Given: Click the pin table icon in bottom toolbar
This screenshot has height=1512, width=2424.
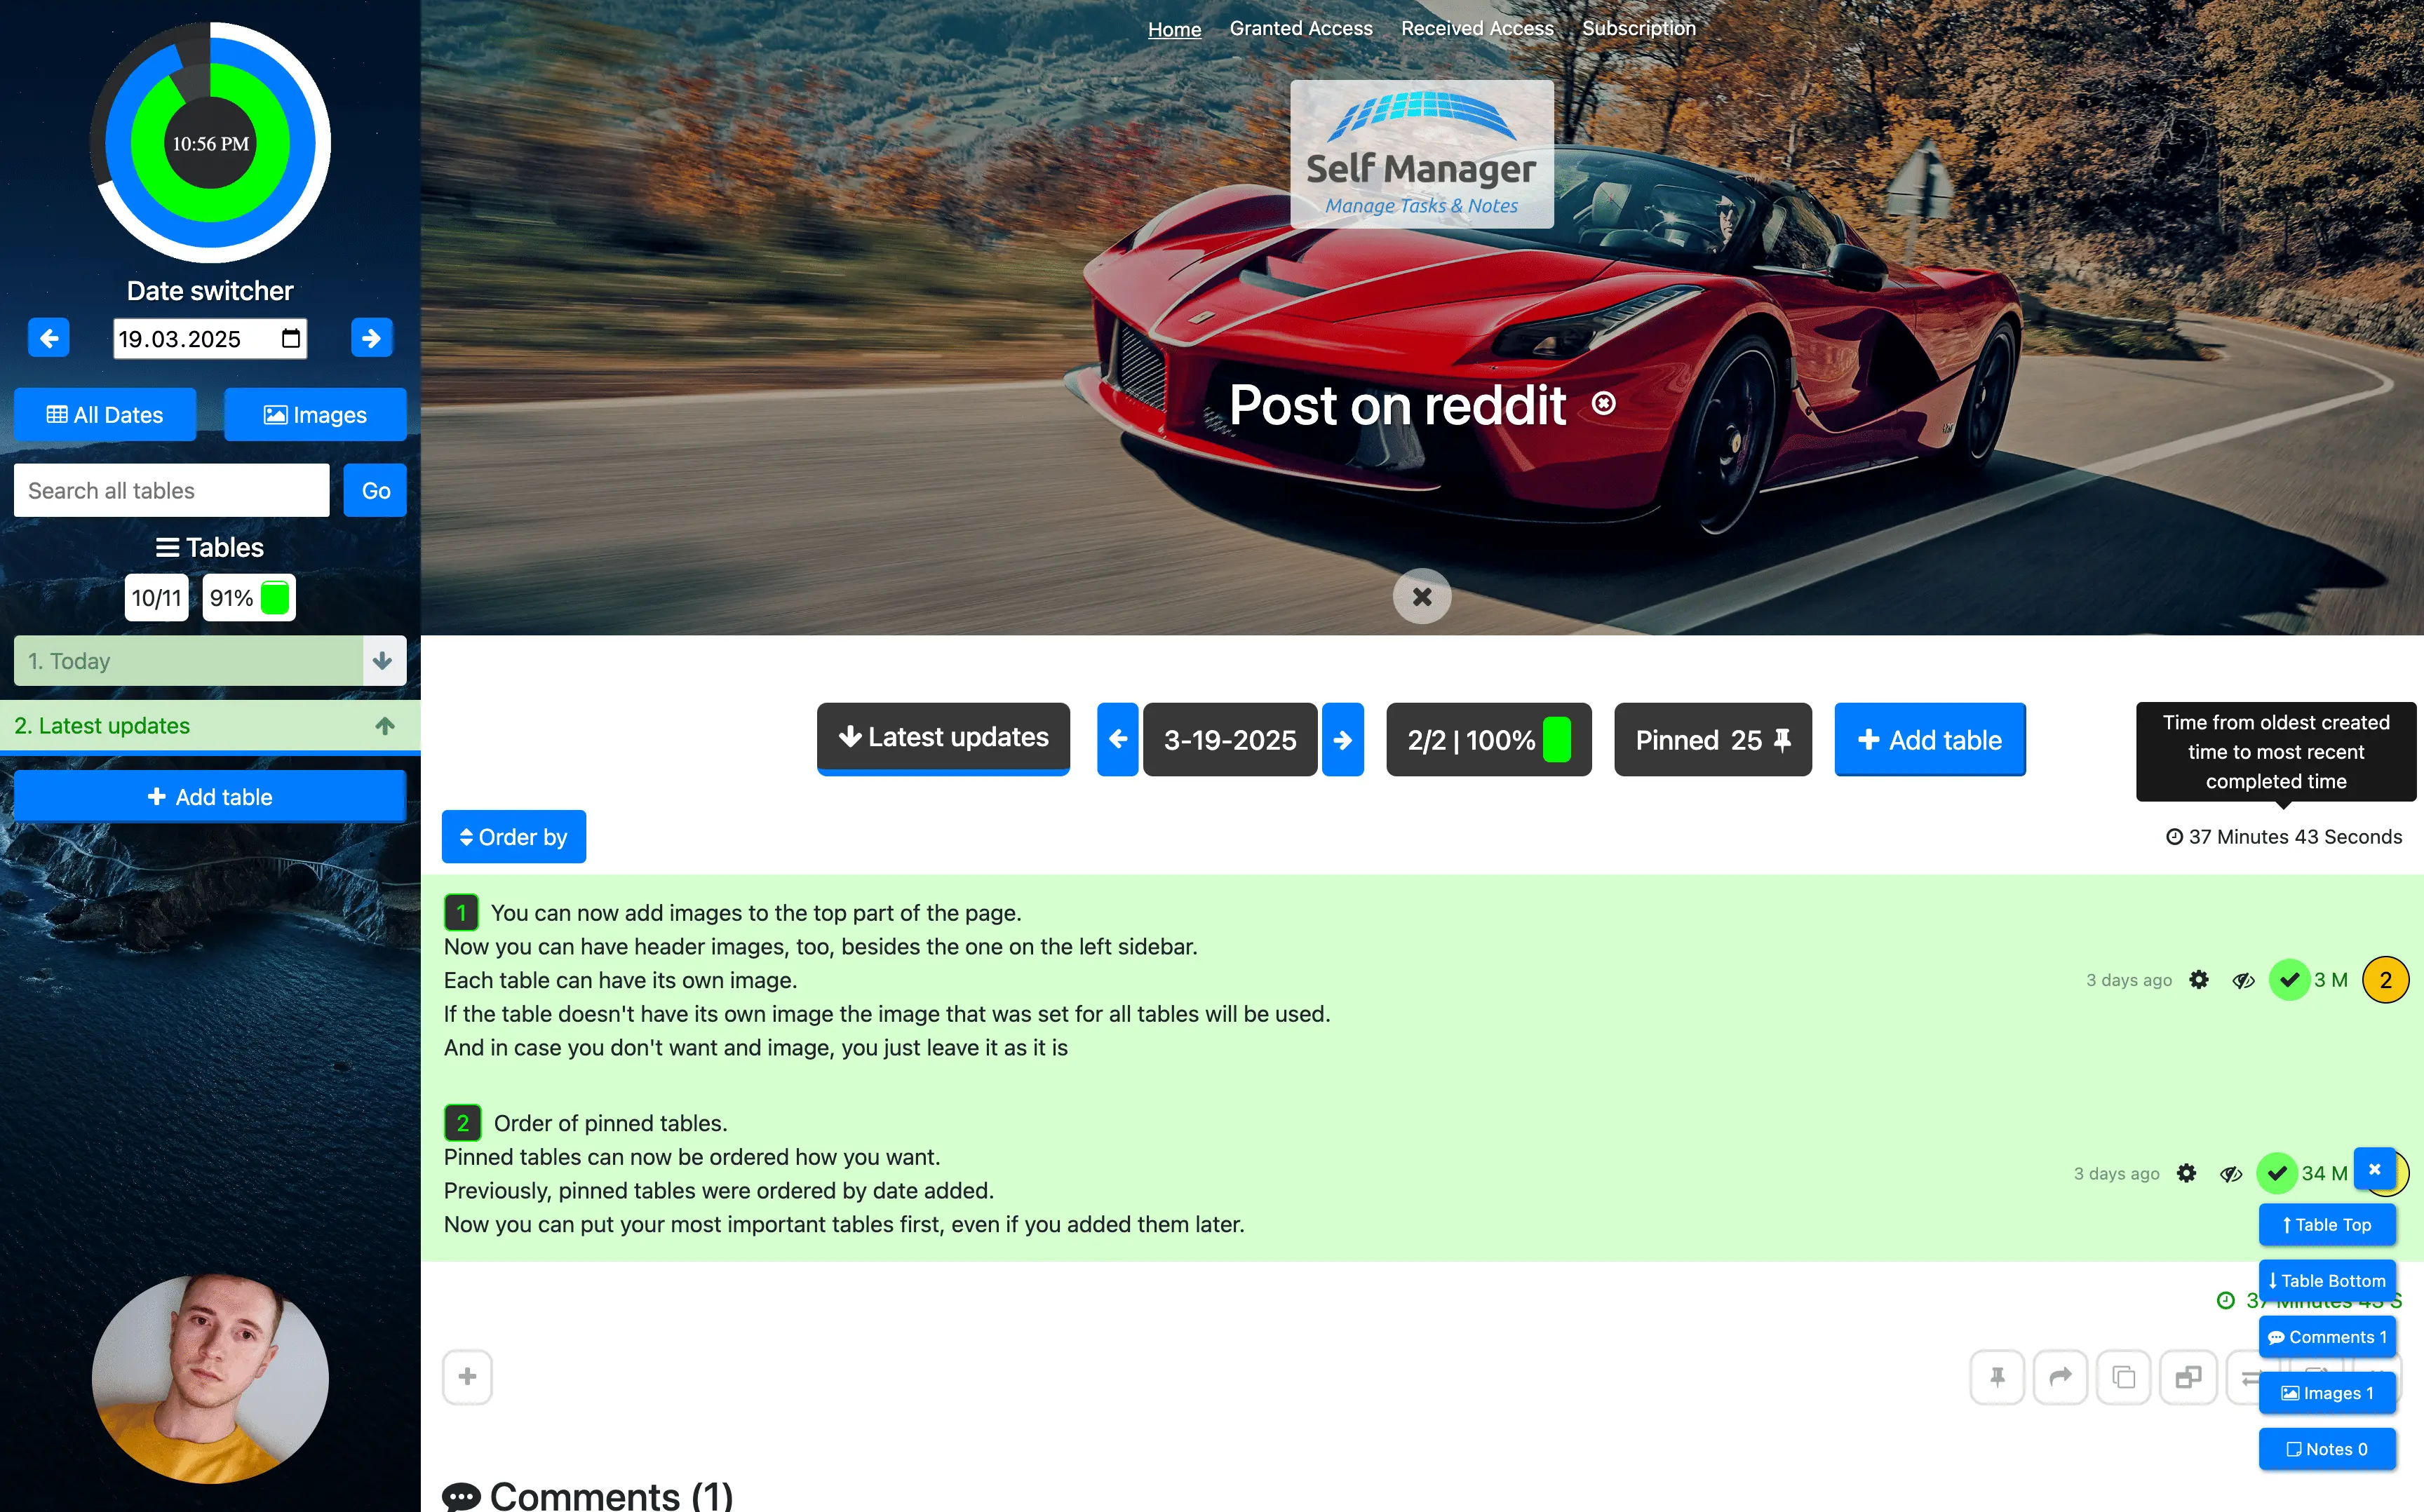Looking at the screenshot, I should click(x=1997, y=1377).
